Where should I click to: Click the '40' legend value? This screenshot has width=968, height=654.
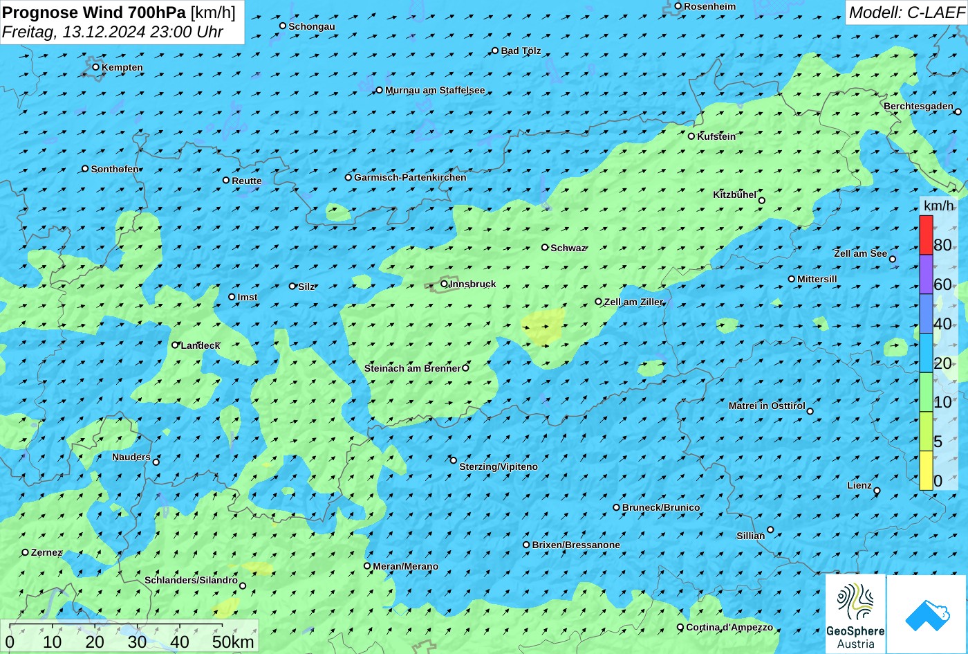tap(942, 324)
